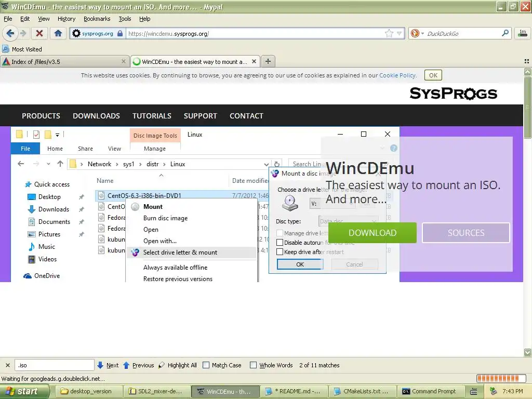Viewport: 532px width, 399px height.
Task: Enable Whole Words checkbox
Action: coord(253,365)
